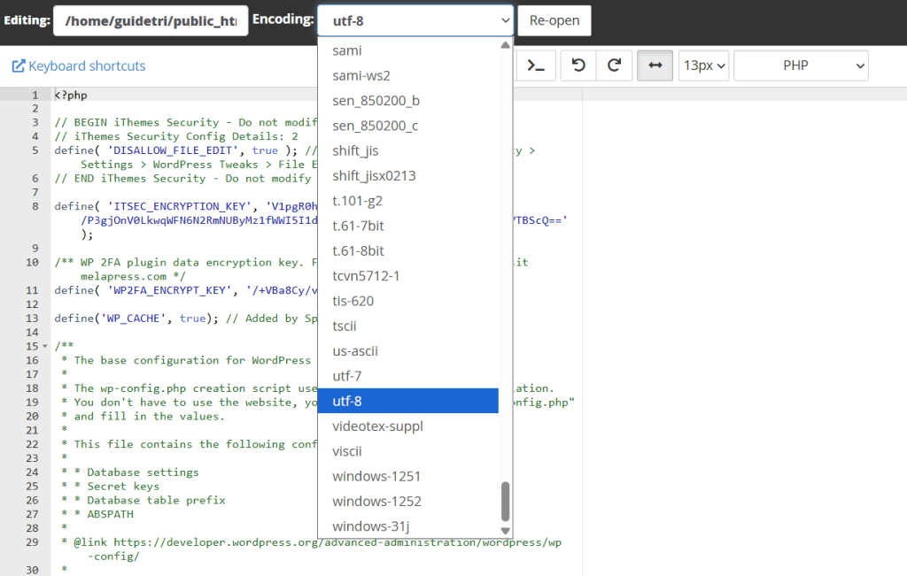Viewport: 907px width, 576px height.
Task: Choose t.61-8bit from encoding list
Action: 407,250
